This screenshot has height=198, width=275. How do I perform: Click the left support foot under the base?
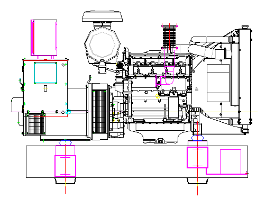tap(66, 181)
